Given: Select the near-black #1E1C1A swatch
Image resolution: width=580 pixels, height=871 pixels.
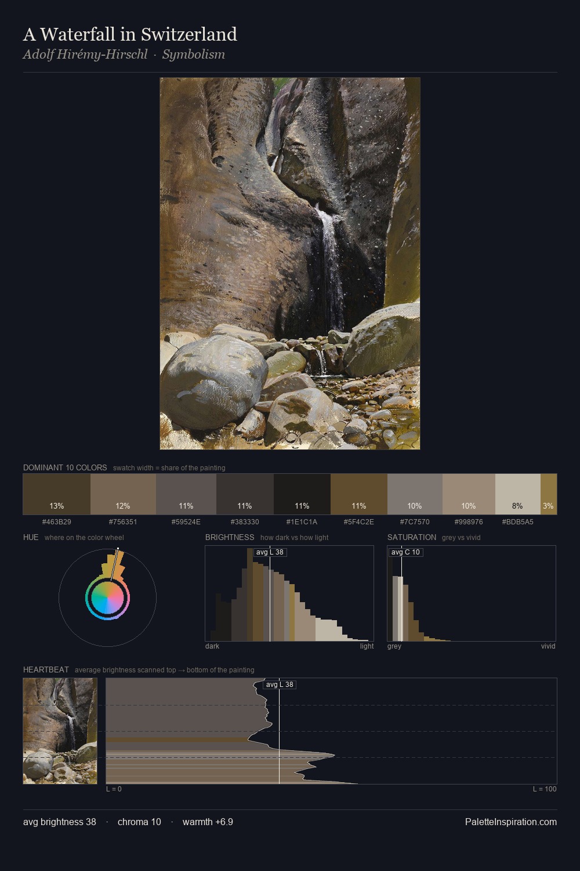Looking at the screenshot, I should point(302,494).
